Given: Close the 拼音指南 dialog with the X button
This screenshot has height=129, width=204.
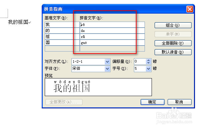Looking at the screenshot, I should (190, 9).
